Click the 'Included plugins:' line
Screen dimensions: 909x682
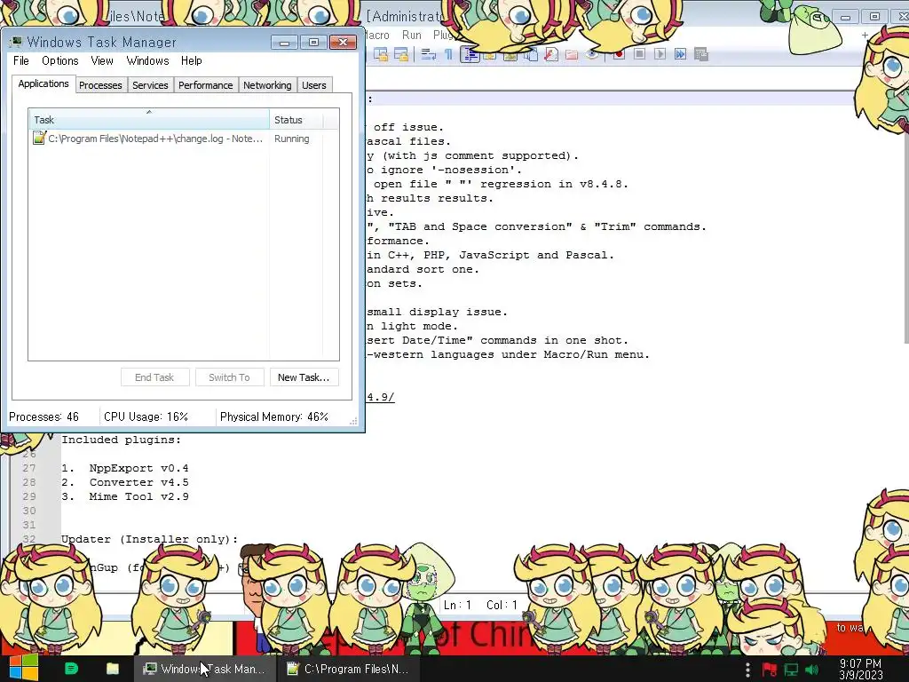click(x=121, y=440)
